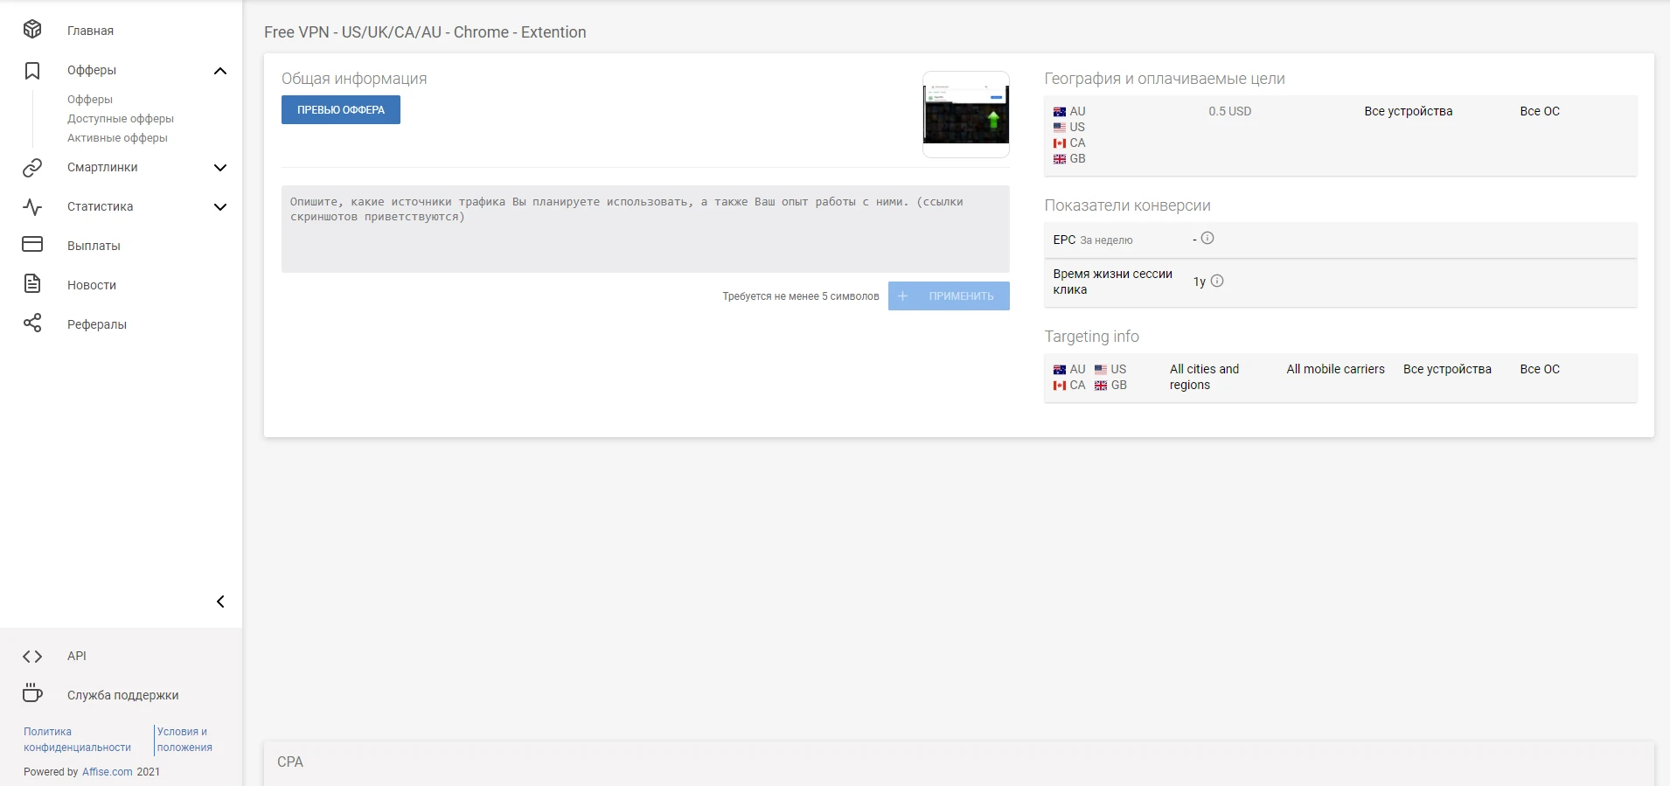Open the Политика конфиденциальности link
Viewport: 1670px width, 786px height.
pyautogui.click(x=77, y=740)
